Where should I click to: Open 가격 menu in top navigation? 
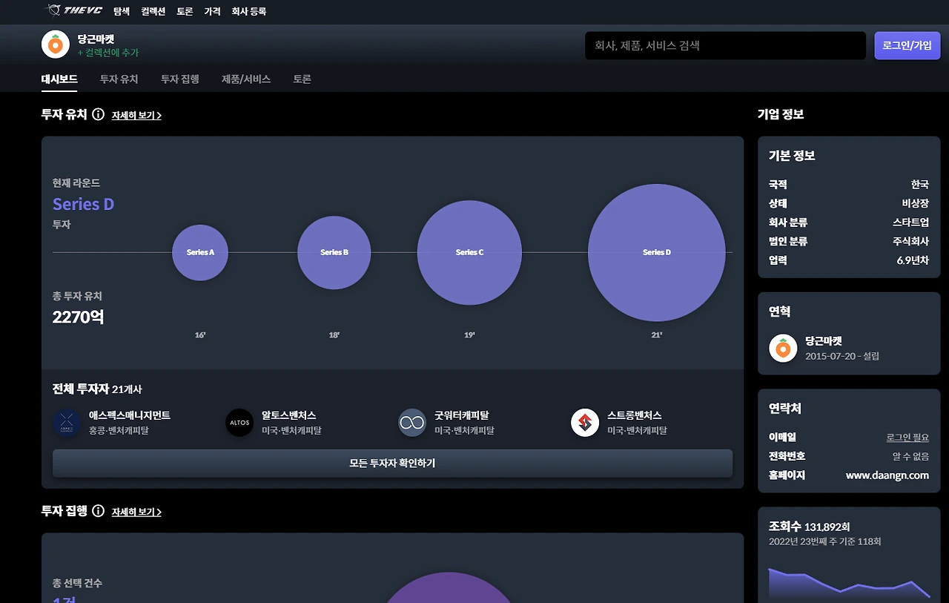[212, 11]
